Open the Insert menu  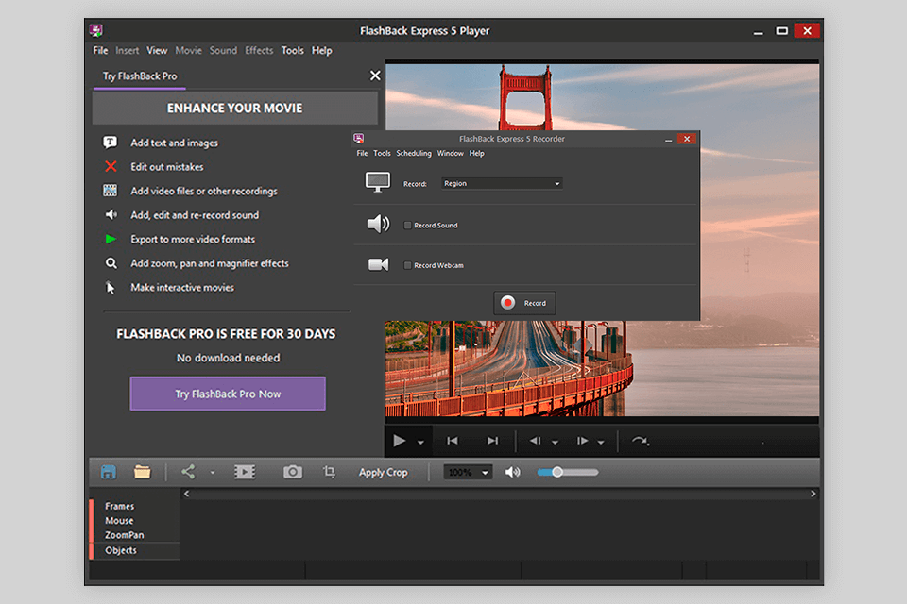pos(127,50)
